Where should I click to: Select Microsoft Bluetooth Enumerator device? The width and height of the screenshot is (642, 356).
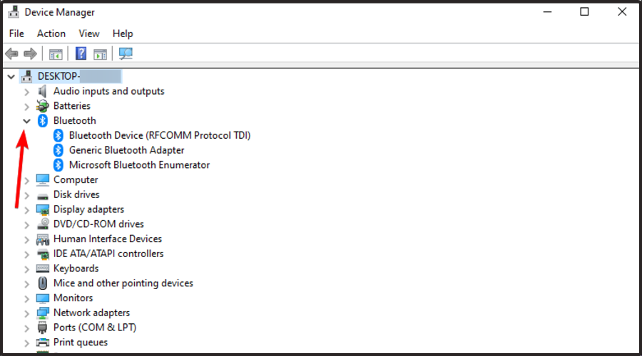139,165
